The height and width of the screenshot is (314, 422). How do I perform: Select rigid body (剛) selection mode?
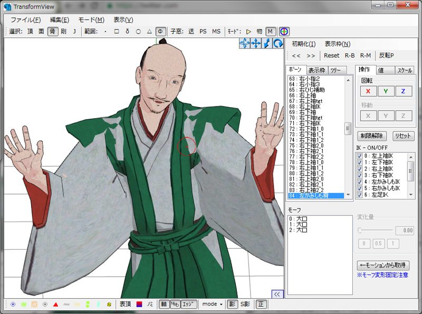tap(63, 32)
